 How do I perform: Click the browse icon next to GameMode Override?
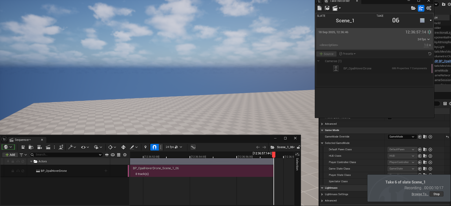(x=425, y=137)
